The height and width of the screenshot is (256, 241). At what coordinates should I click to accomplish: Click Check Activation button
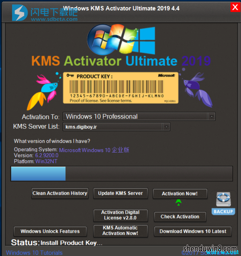[x=180, y=217]
